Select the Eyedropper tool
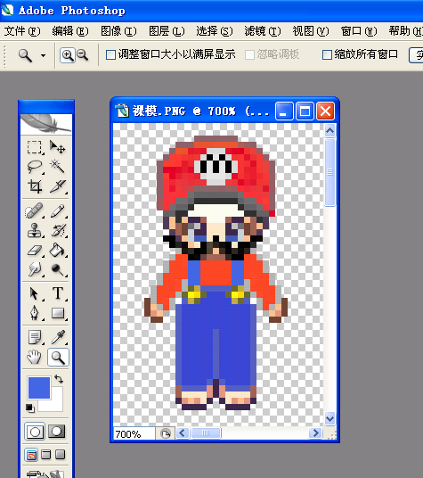 tap(57, 337)
